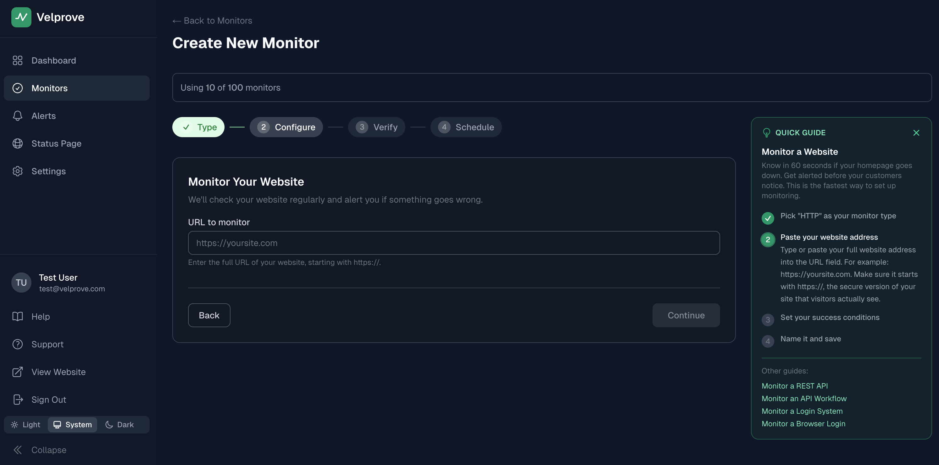Switch theme to Light mode
Image resolution: width=939 pixels, height=465 pixels.
[x=25, y=425]
